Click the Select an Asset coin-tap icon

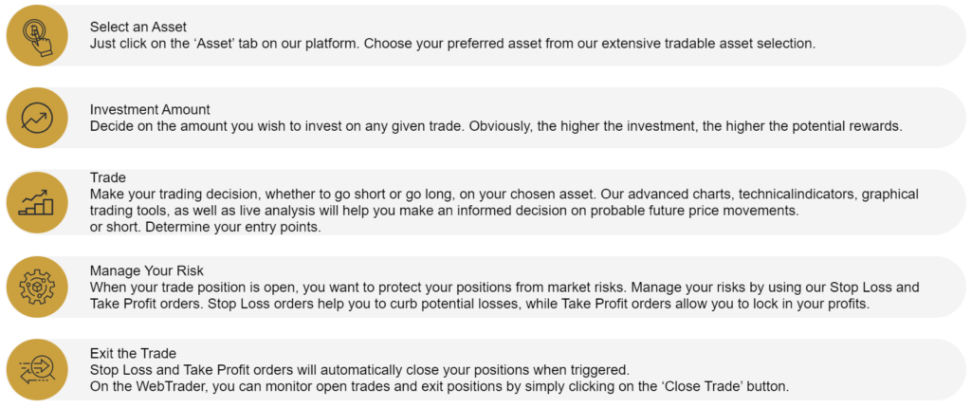37,35
